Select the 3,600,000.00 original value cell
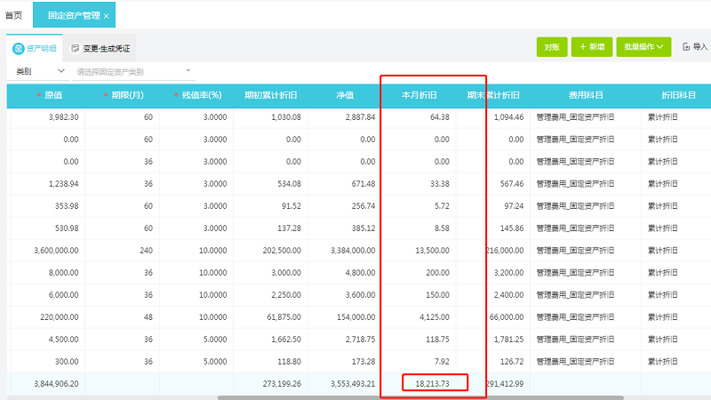 pyautogui.click(x=56, y=251)
